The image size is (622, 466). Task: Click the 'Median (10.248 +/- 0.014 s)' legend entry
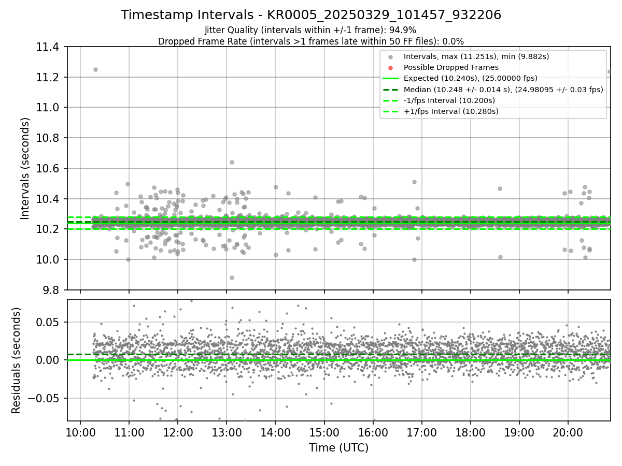(503, 90)
